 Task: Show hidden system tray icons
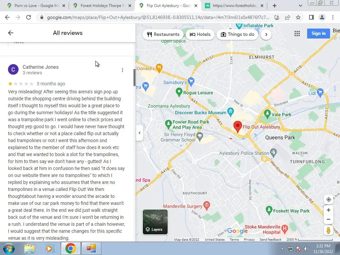(x=282, y=249)
